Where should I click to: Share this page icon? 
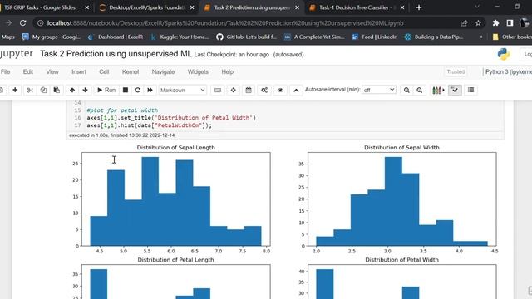(x=464, y=23)
